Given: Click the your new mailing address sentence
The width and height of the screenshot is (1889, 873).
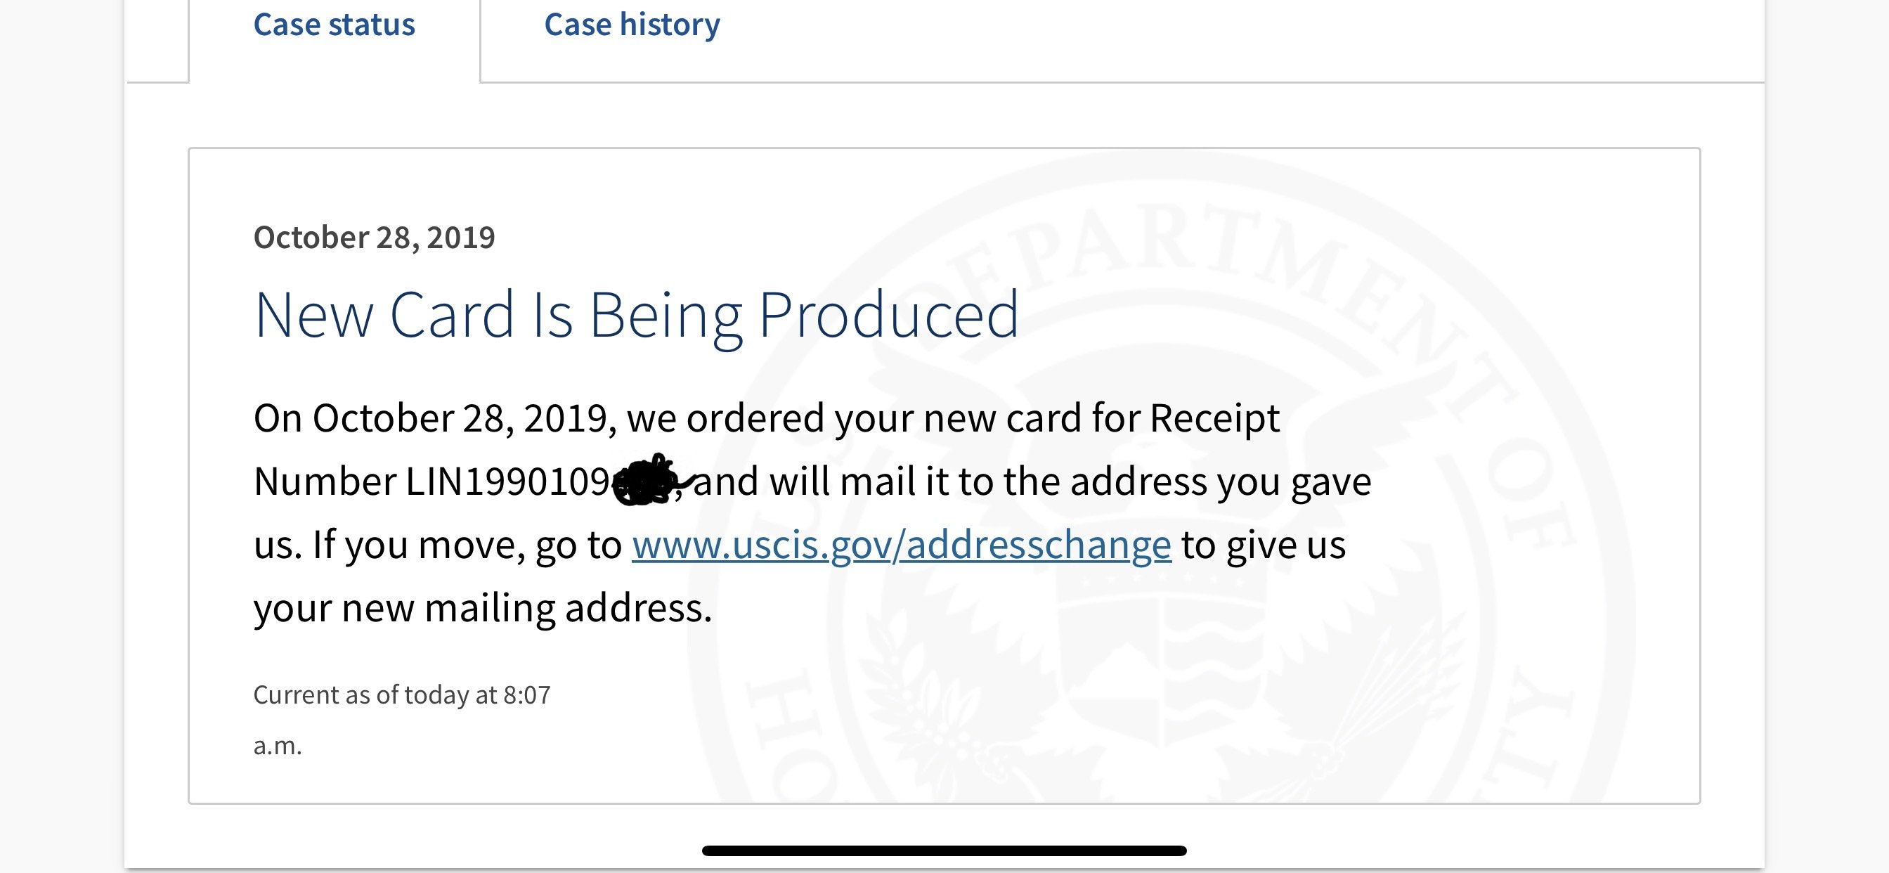Looking at the screenshot, I should tap(483, 608).
